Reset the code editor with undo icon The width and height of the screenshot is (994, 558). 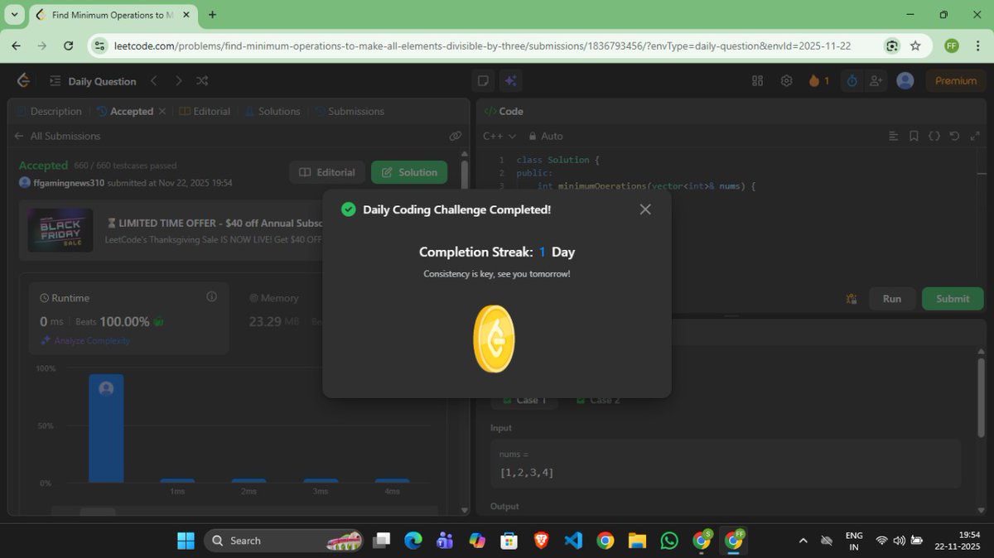click(x=953, y=136)
